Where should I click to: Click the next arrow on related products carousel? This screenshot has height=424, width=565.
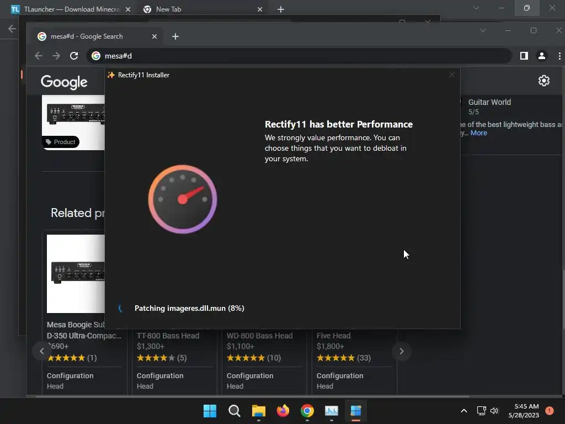click(402, 351)
